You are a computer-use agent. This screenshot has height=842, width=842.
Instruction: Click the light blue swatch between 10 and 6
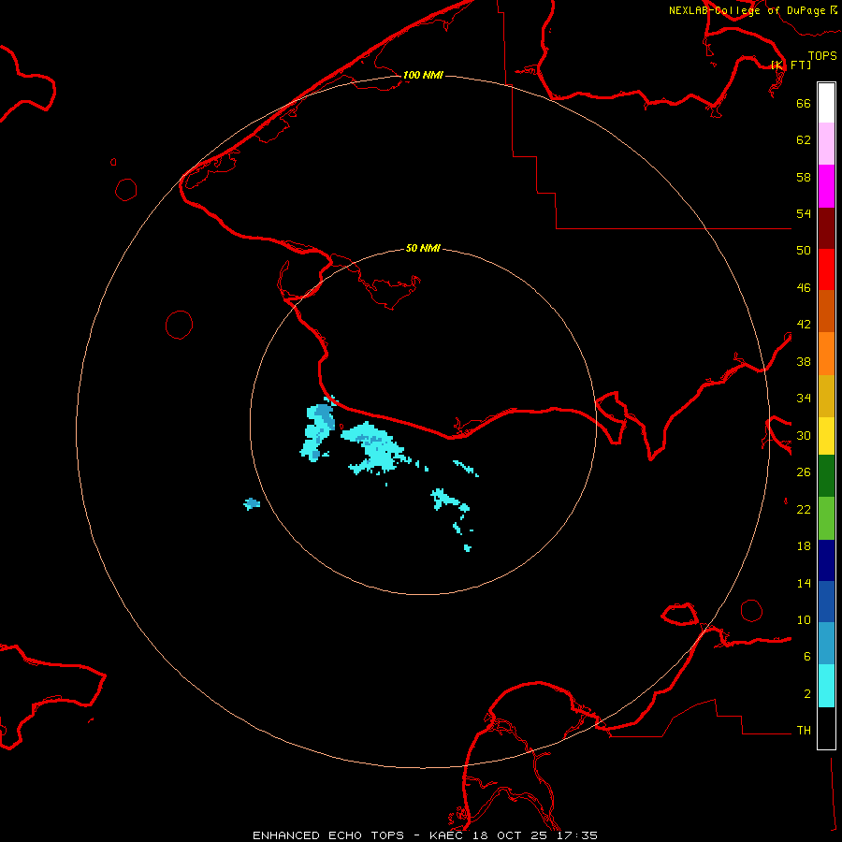pos(826,644)
